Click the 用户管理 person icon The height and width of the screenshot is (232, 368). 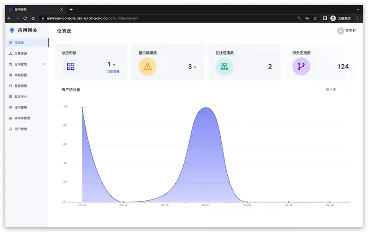coord(11,129)
